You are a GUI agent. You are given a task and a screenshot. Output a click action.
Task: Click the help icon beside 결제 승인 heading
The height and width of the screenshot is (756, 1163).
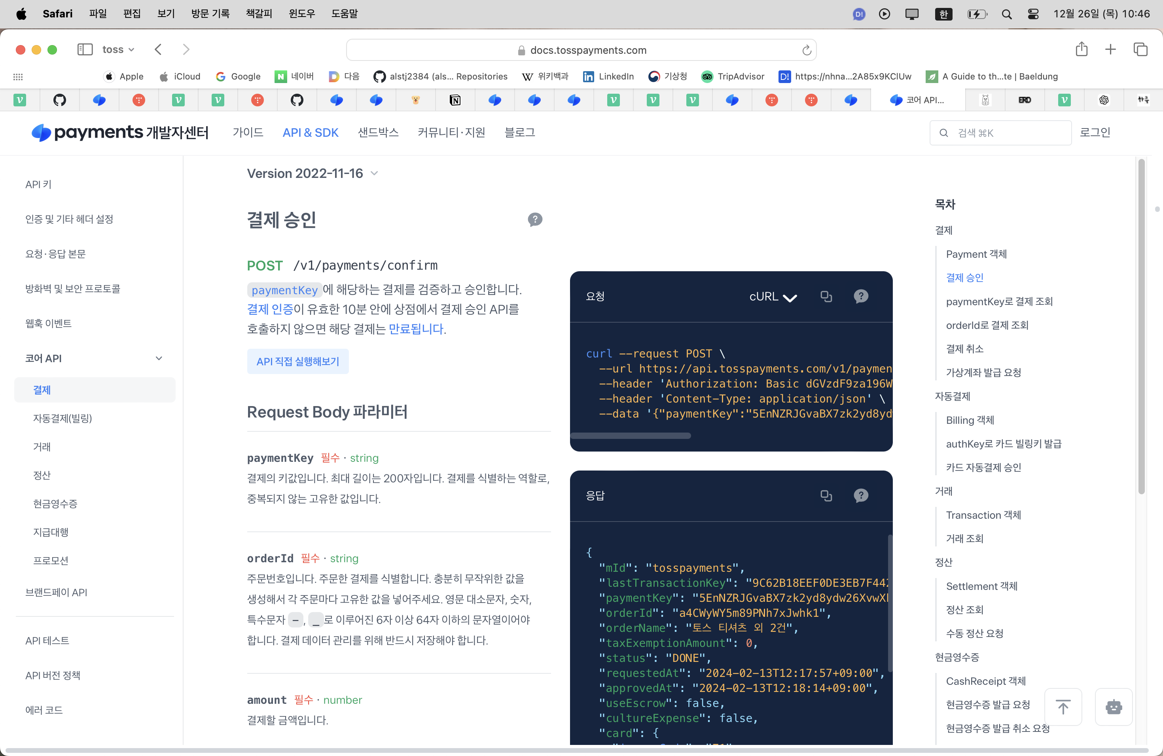coord(534,220)
